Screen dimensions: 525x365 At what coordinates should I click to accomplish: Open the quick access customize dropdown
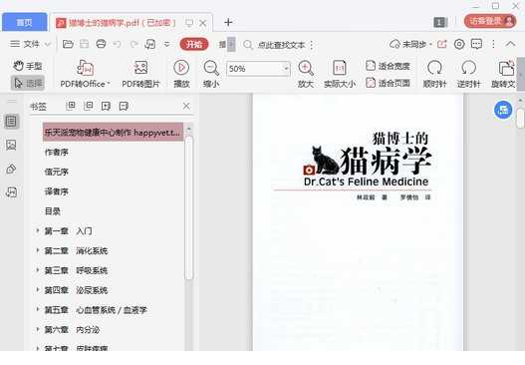166,44
